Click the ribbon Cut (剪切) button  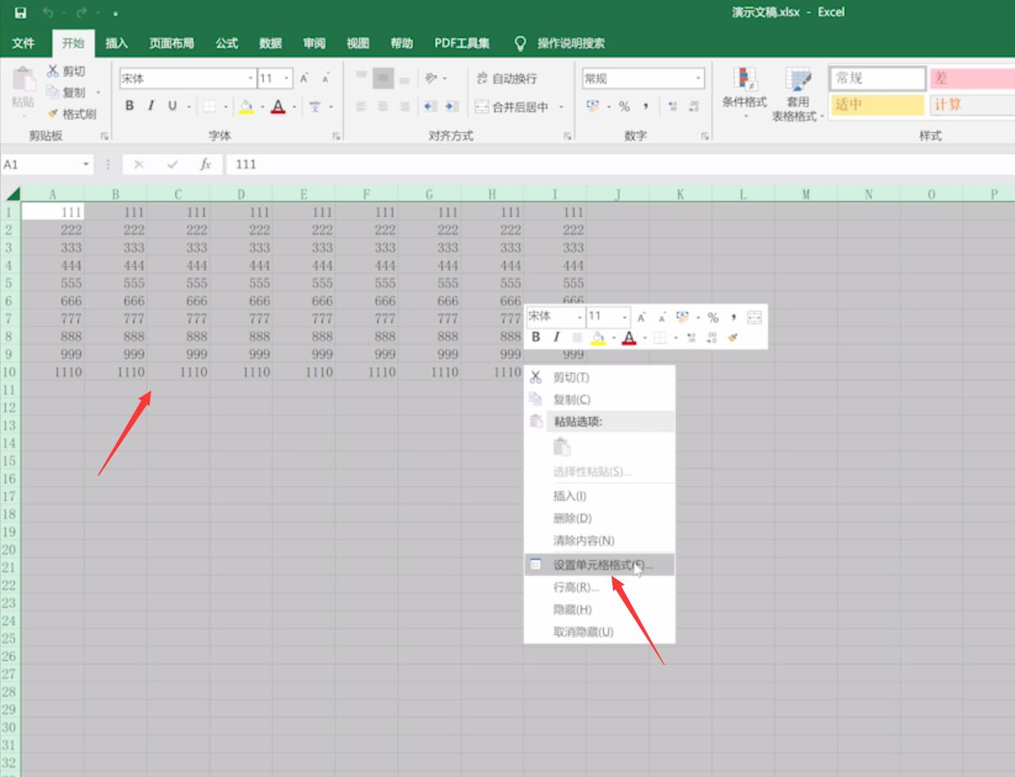pyautogui.click(x=66, y=72)
